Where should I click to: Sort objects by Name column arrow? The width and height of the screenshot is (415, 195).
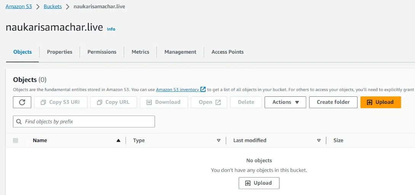tap(118, 141)
